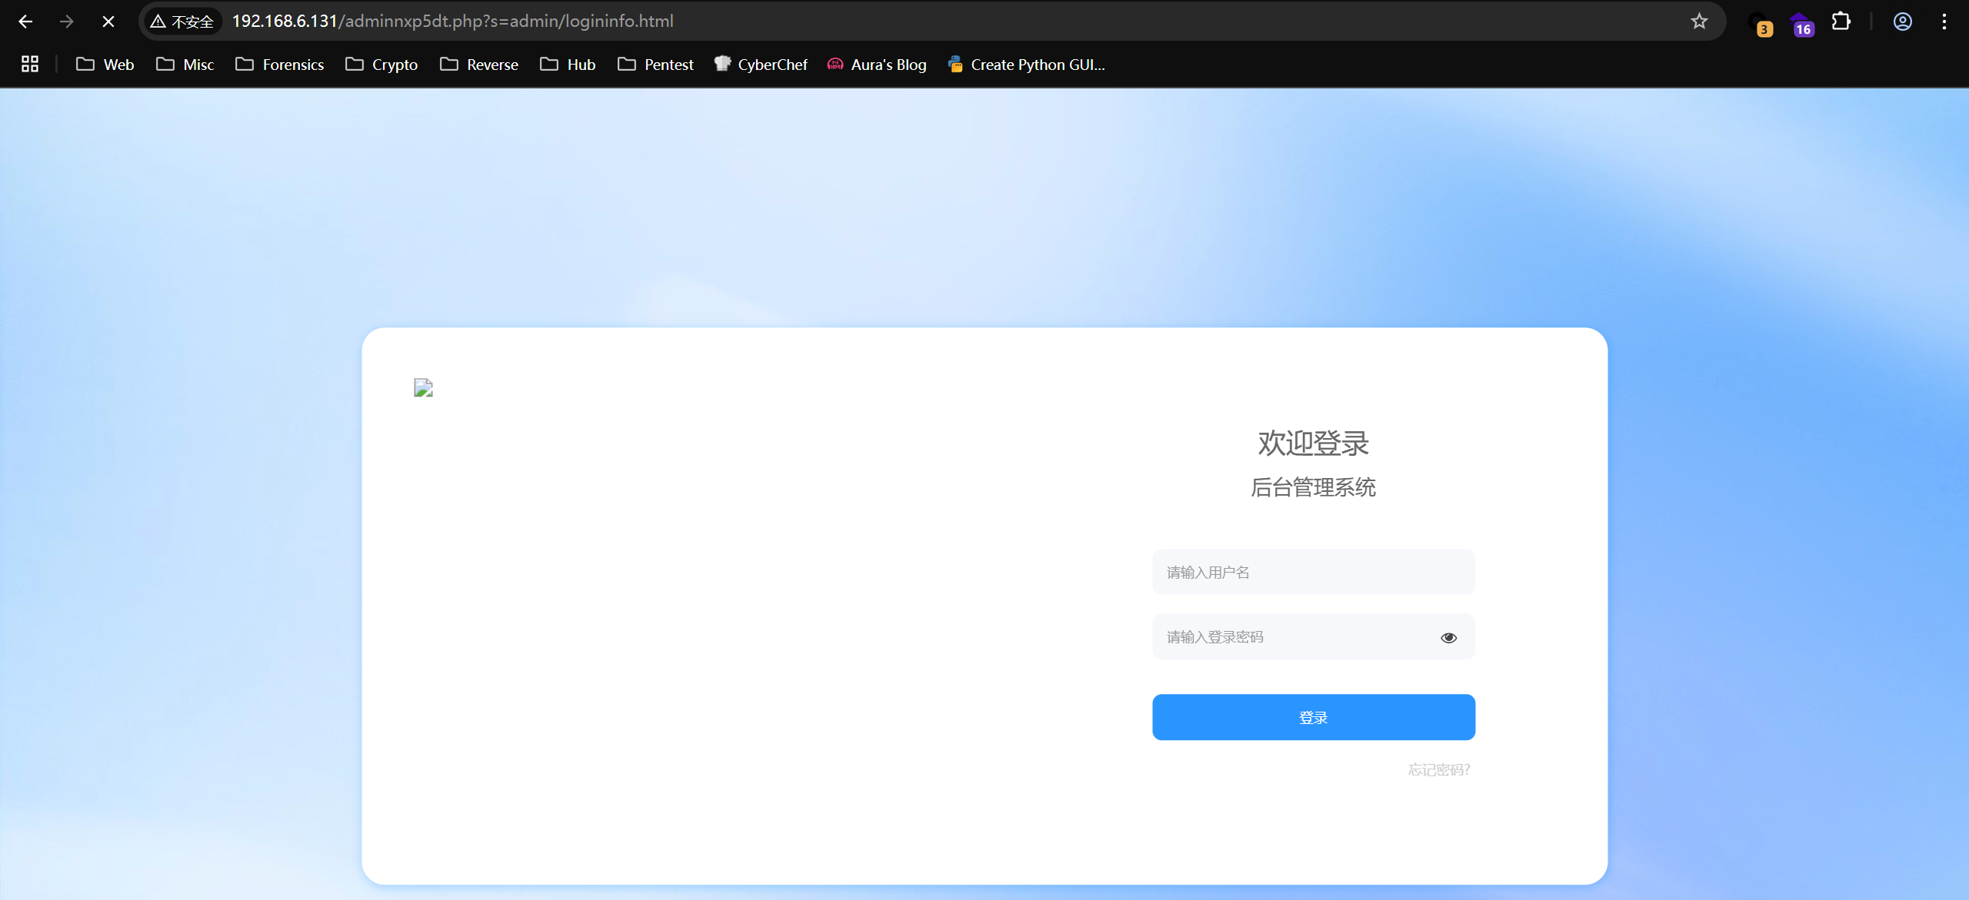The width and height of the screenshot is (1969, 900).
Task: Focus the 请输入登录密码 password field
Action: [x=1314, y=636]
